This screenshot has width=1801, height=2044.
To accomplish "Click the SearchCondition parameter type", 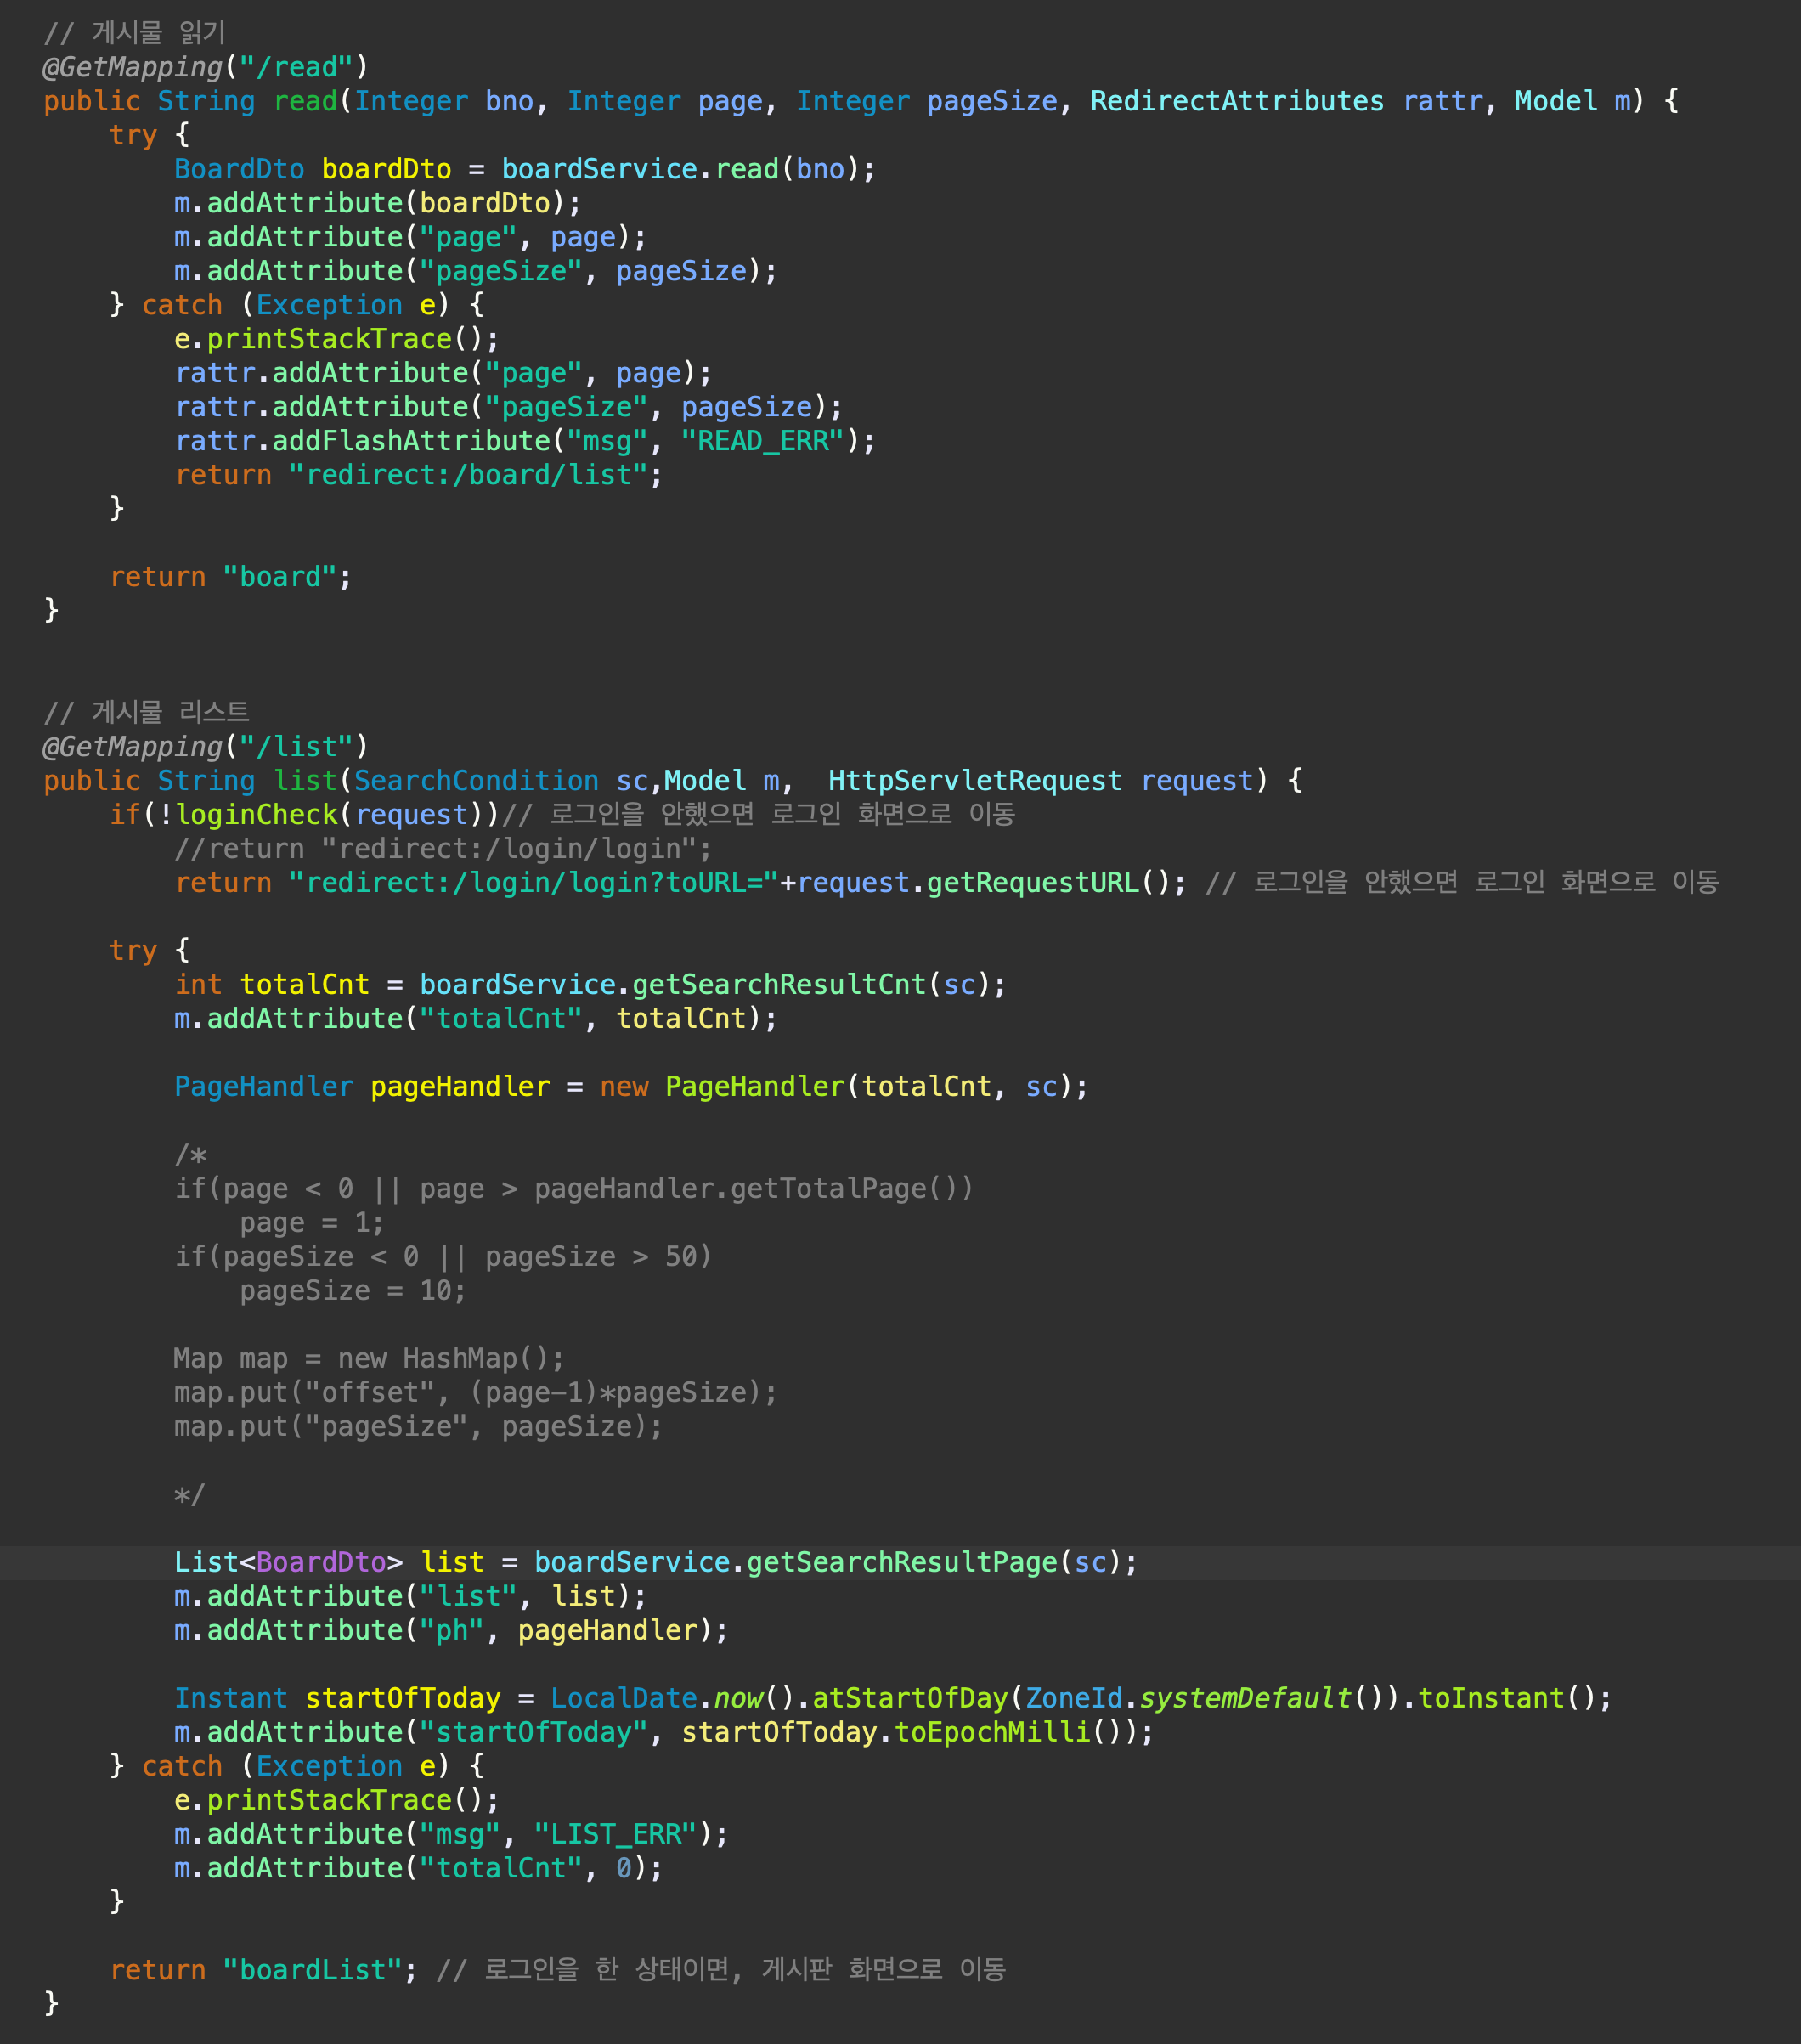I will click(x=476, y=781).
